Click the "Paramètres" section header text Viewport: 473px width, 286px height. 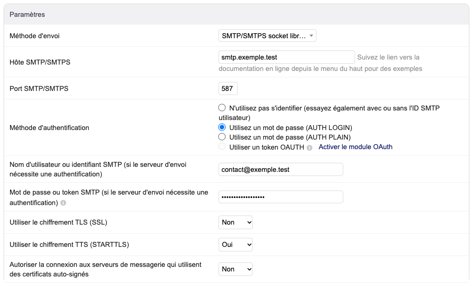(27, 15)
